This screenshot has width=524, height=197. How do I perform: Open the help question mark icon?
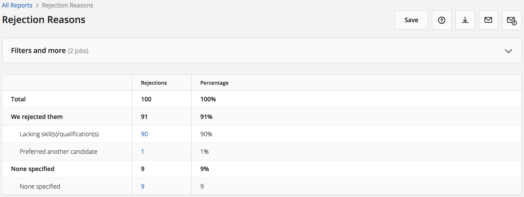[442, 20]
